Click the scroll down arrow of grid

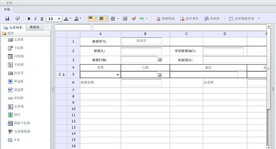pyautogui.click(x=269, y=147)
